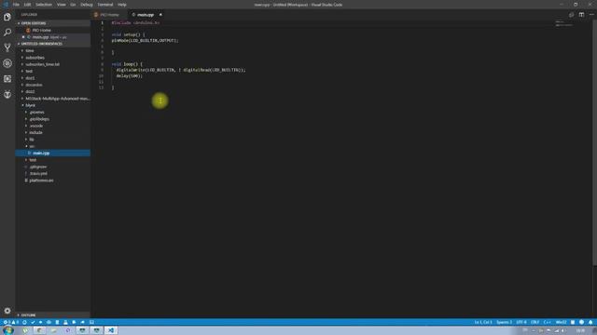Switch to the PIO Home tab
This screenshot has height=335, width=597.
click(x=109, y=15)
